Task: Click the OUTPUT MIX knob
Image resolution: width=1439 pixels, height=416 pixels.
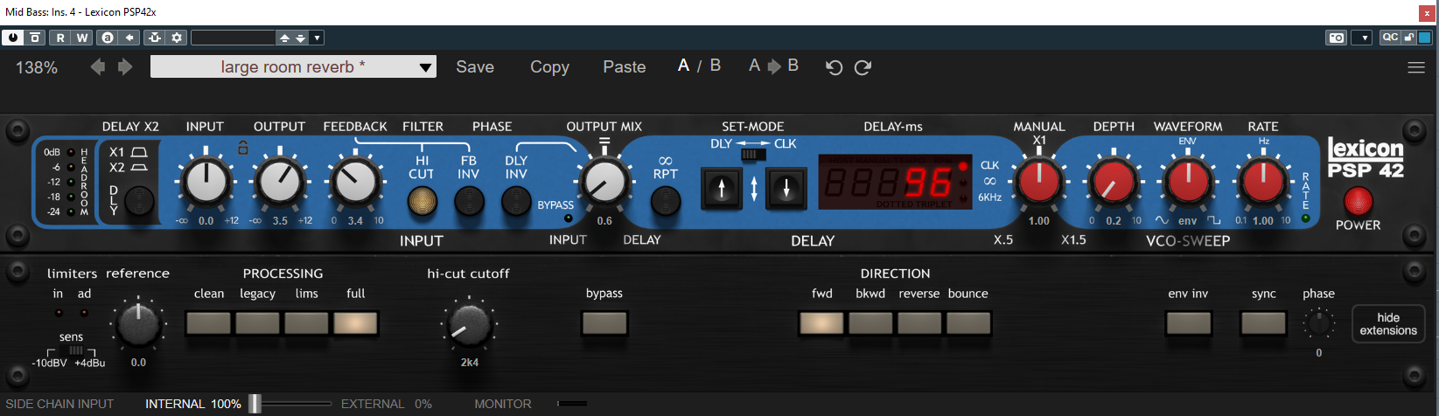Action: click(604, 182)
